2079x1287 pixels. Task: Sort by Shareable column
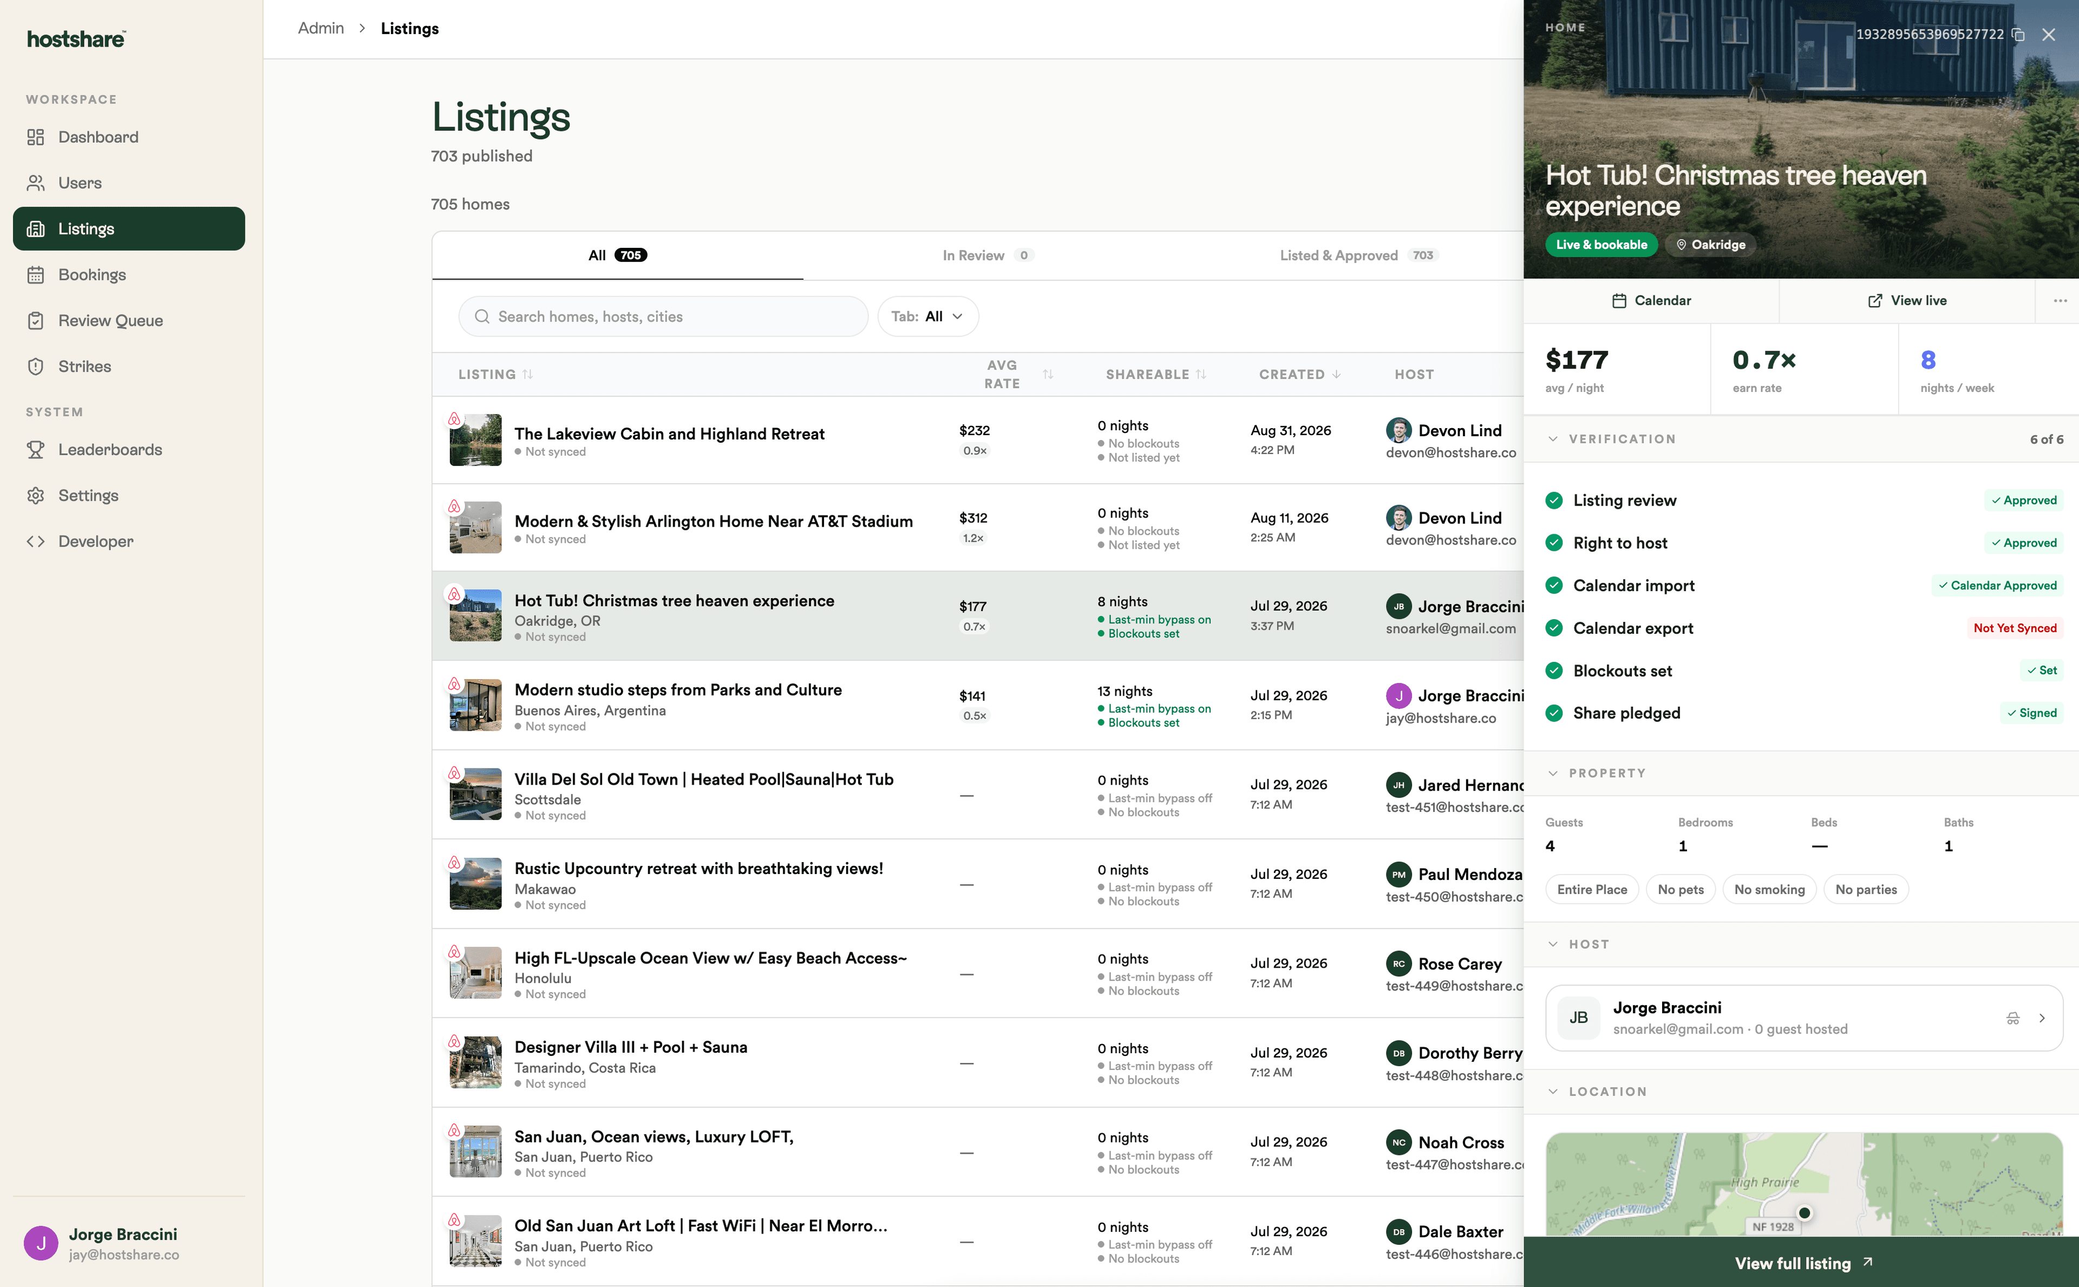(x=1156, y=375)
